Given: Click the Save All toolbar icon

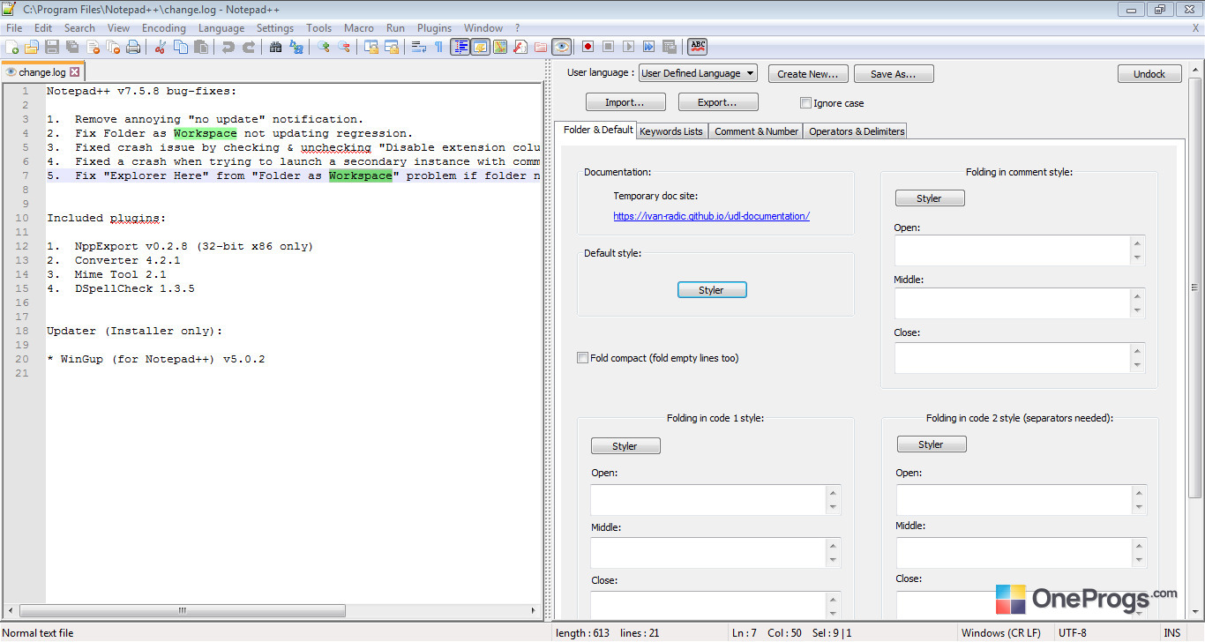Looking at the screenshot, I should pyautogui.click(x=71, y=47).
